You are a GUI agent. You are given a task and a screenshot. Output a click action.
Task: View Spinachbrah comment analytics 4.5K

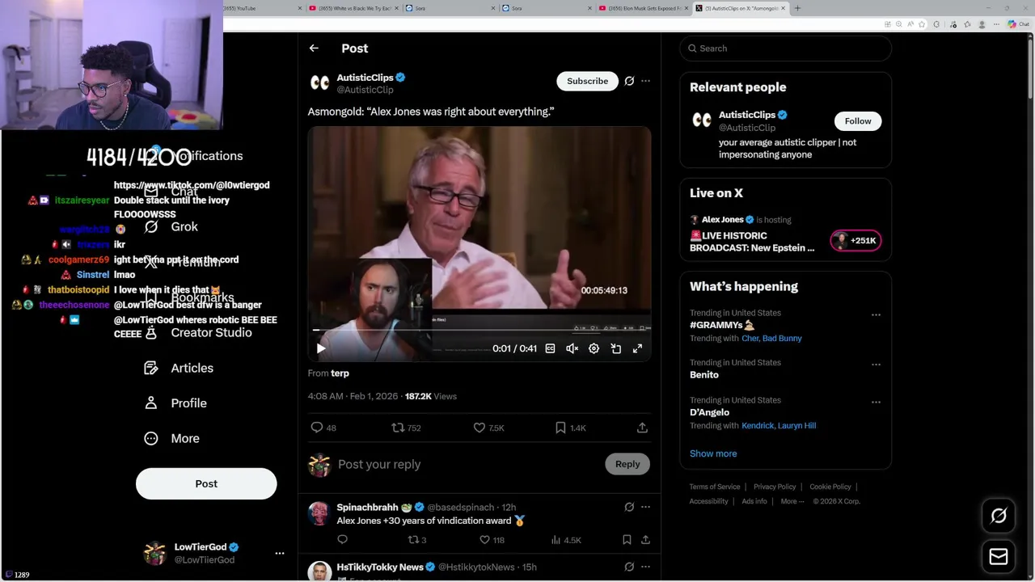coord(566,539)
